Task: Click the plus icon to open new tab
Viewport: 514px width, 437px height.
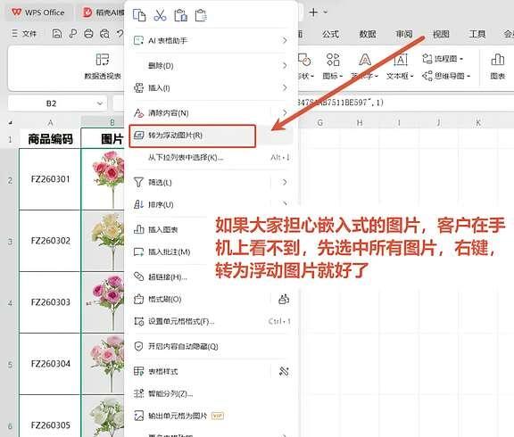Action: (313, 12)
